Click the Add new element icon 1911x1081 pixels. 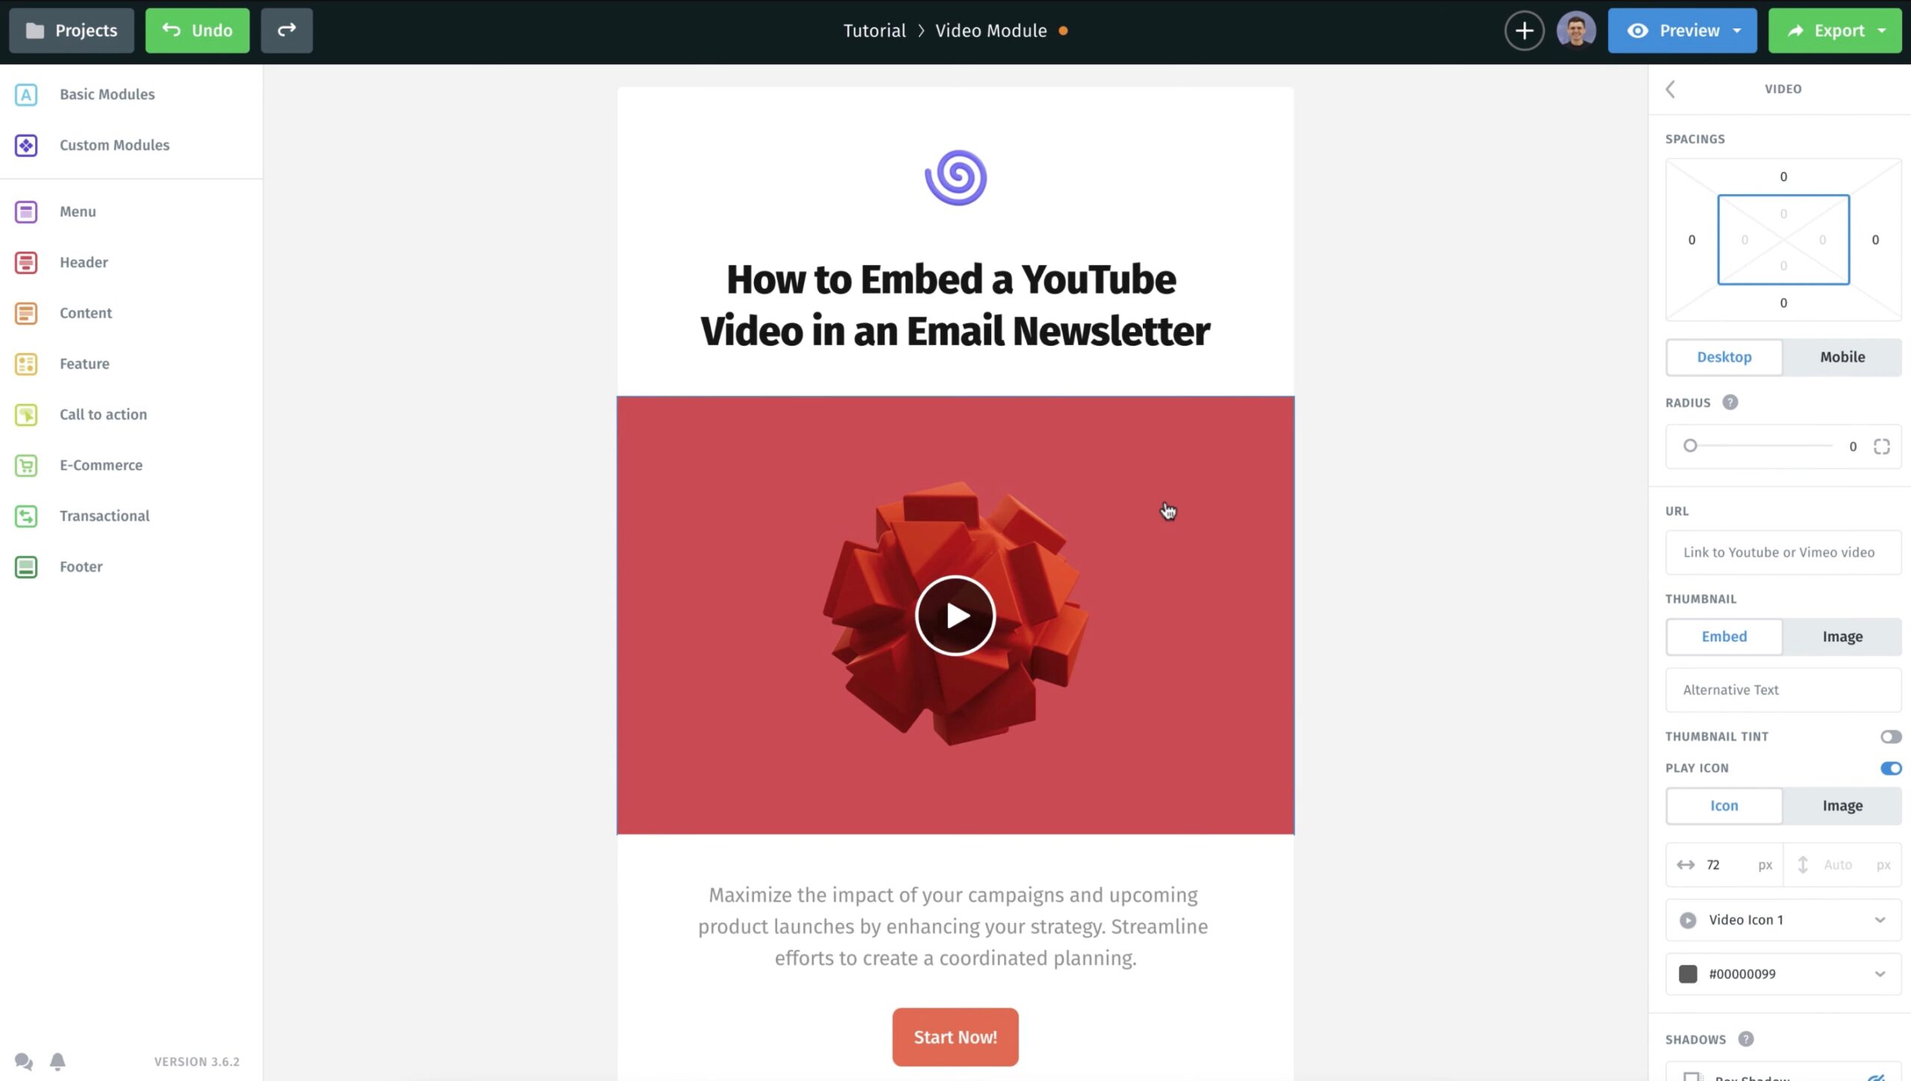pos(1524,30)
